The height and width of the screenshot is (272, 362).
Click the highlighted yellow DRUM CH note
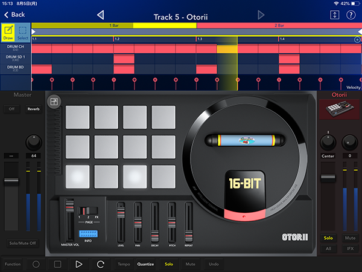227,49
